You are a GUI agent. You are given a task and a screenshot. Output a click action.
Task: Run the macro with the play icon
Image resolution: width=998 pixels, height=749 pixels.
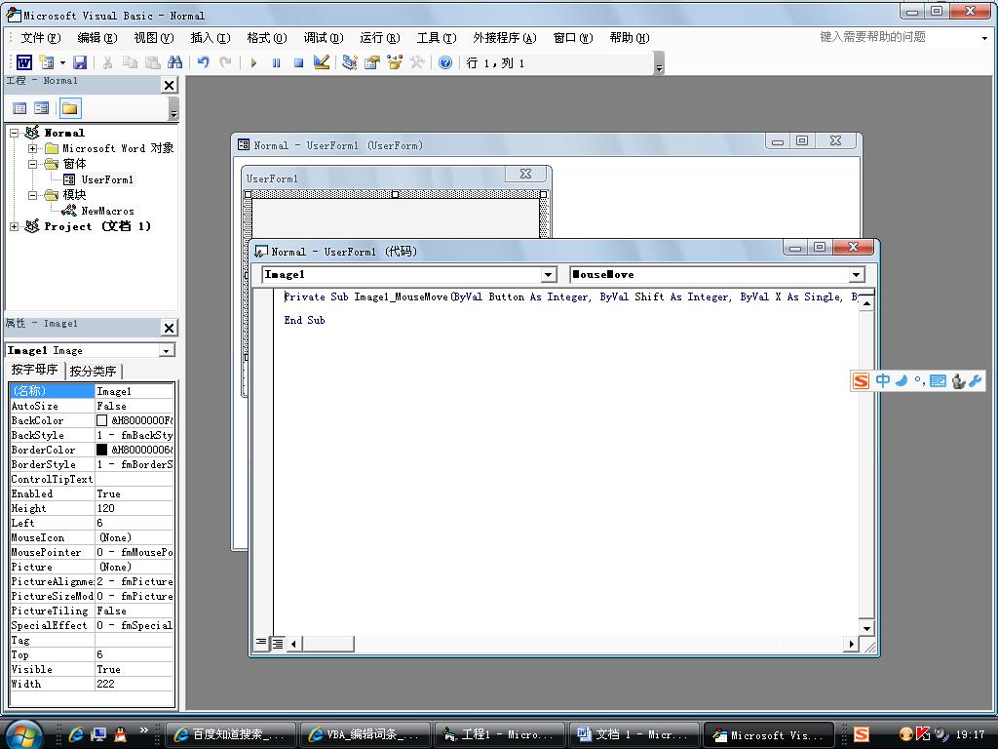click(253, 62)
